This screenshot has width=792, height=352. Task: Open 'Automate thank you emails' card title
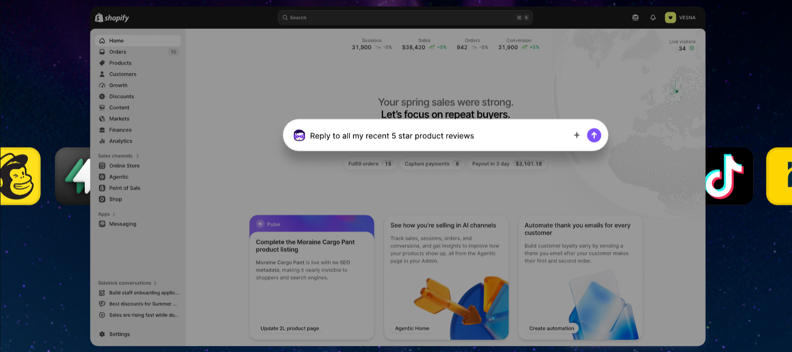(577, 229)
